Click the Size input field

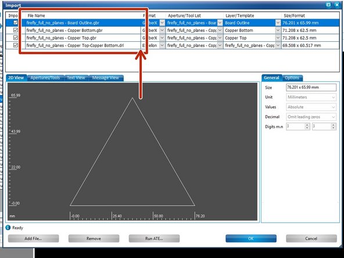pos(311,87)
